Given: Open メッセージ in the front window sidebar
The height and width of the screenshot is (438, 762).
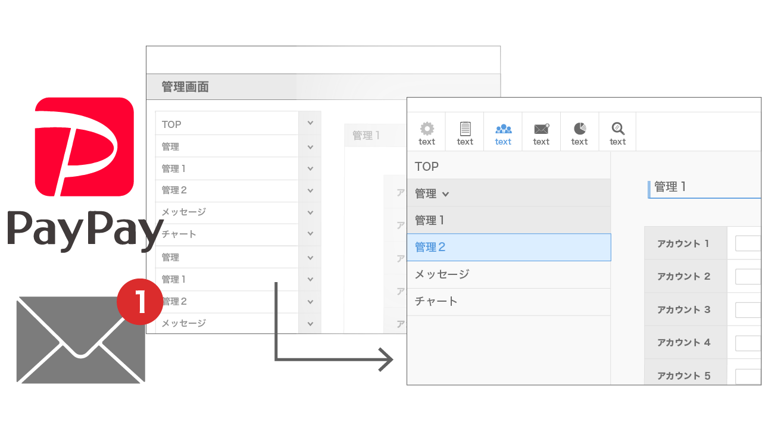Looking at the screenshot, I should tap(509, 274).
